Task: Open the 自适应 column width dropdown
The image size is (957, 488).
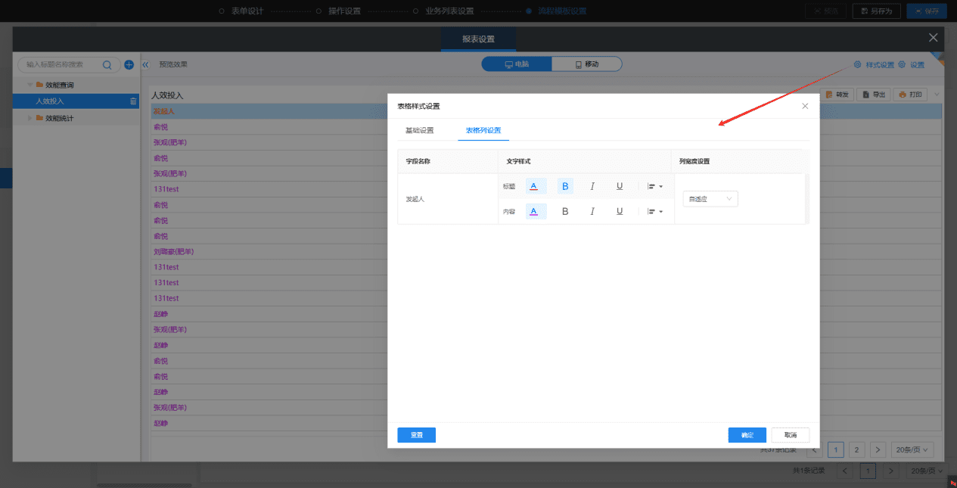Action: pyautogui.click(x=710, y=199)
